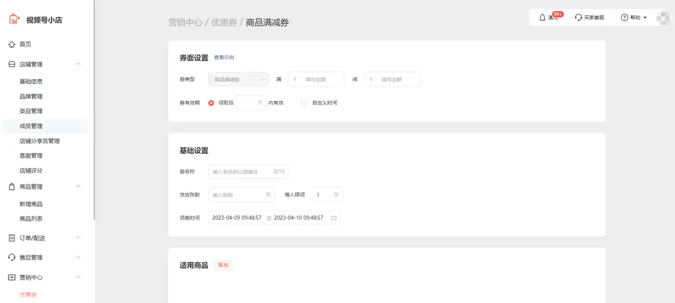
Task: Select the 自定义时间 radio button
Action: (304, 103)
